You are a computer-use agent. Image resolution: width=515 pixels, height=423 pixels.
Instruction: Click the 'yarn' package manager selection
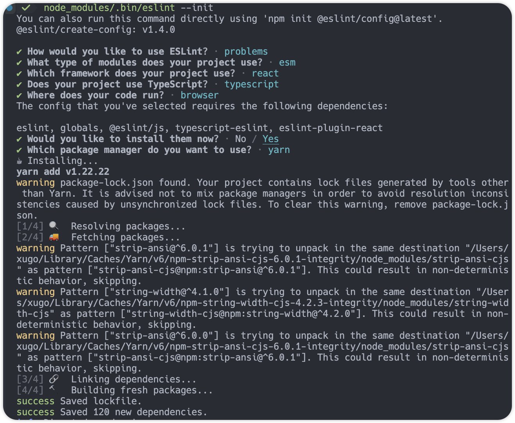[279, 150]
